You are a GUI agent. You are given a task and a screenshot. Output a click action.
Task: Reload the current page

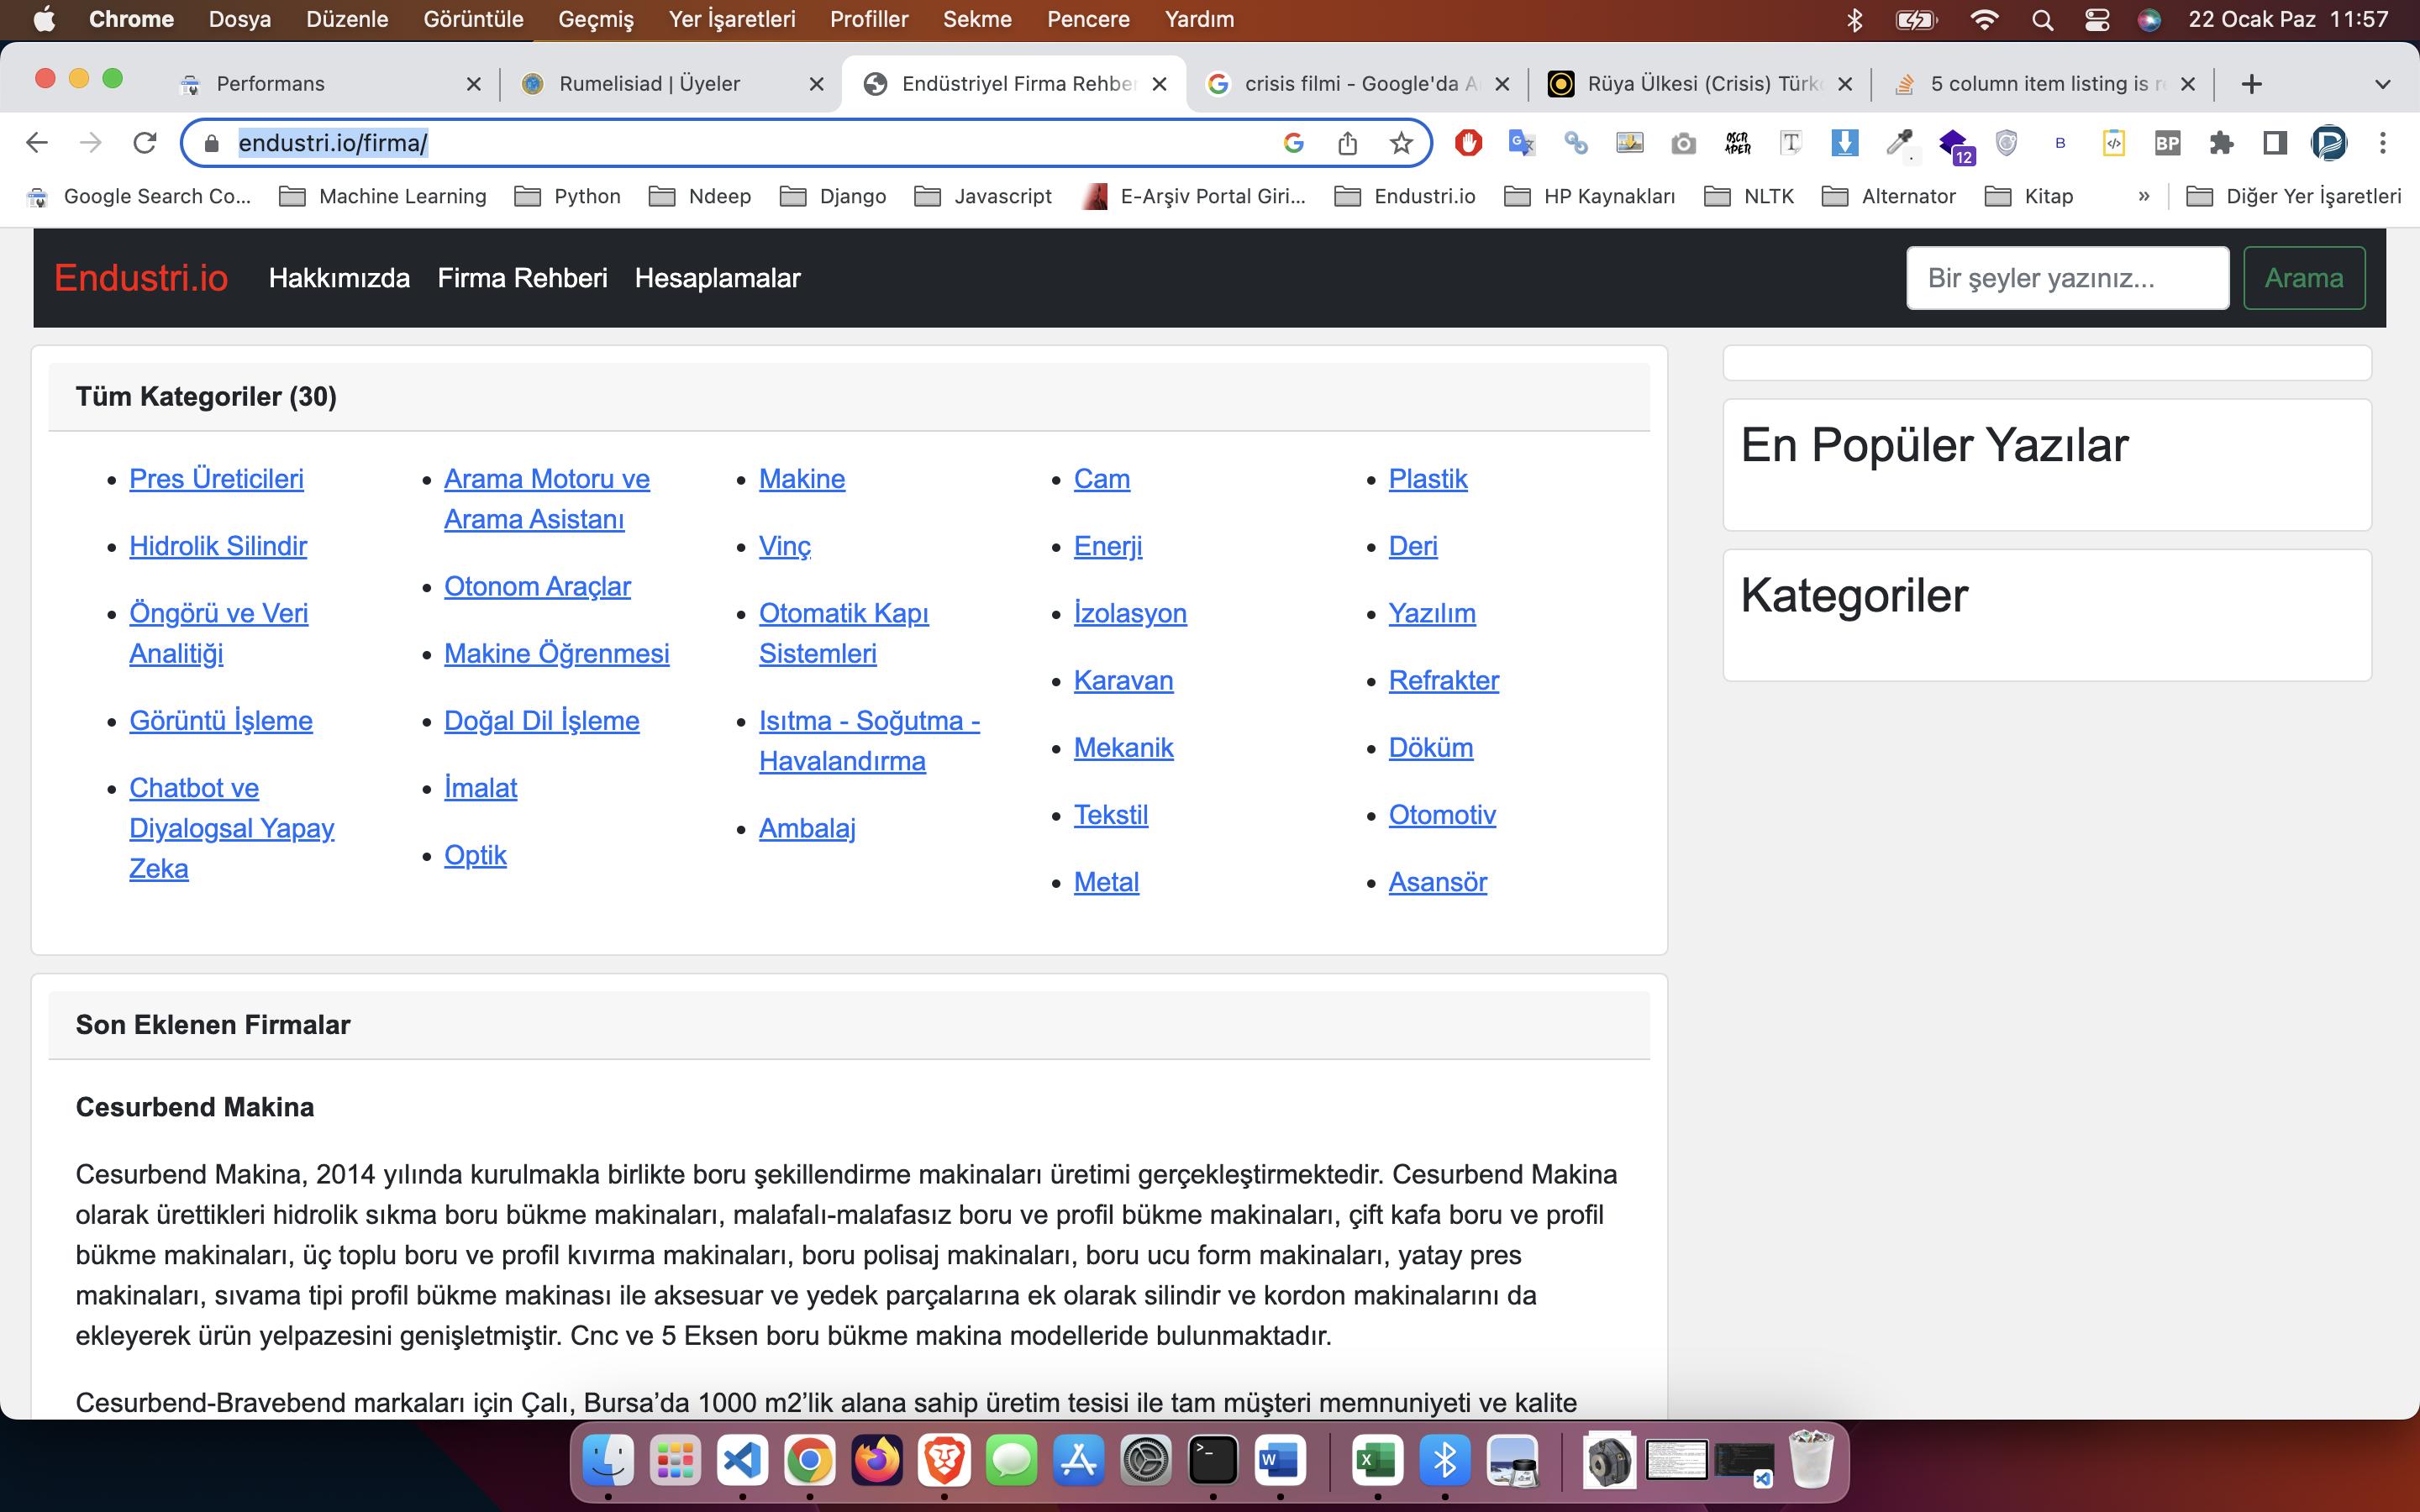(145, 143)
